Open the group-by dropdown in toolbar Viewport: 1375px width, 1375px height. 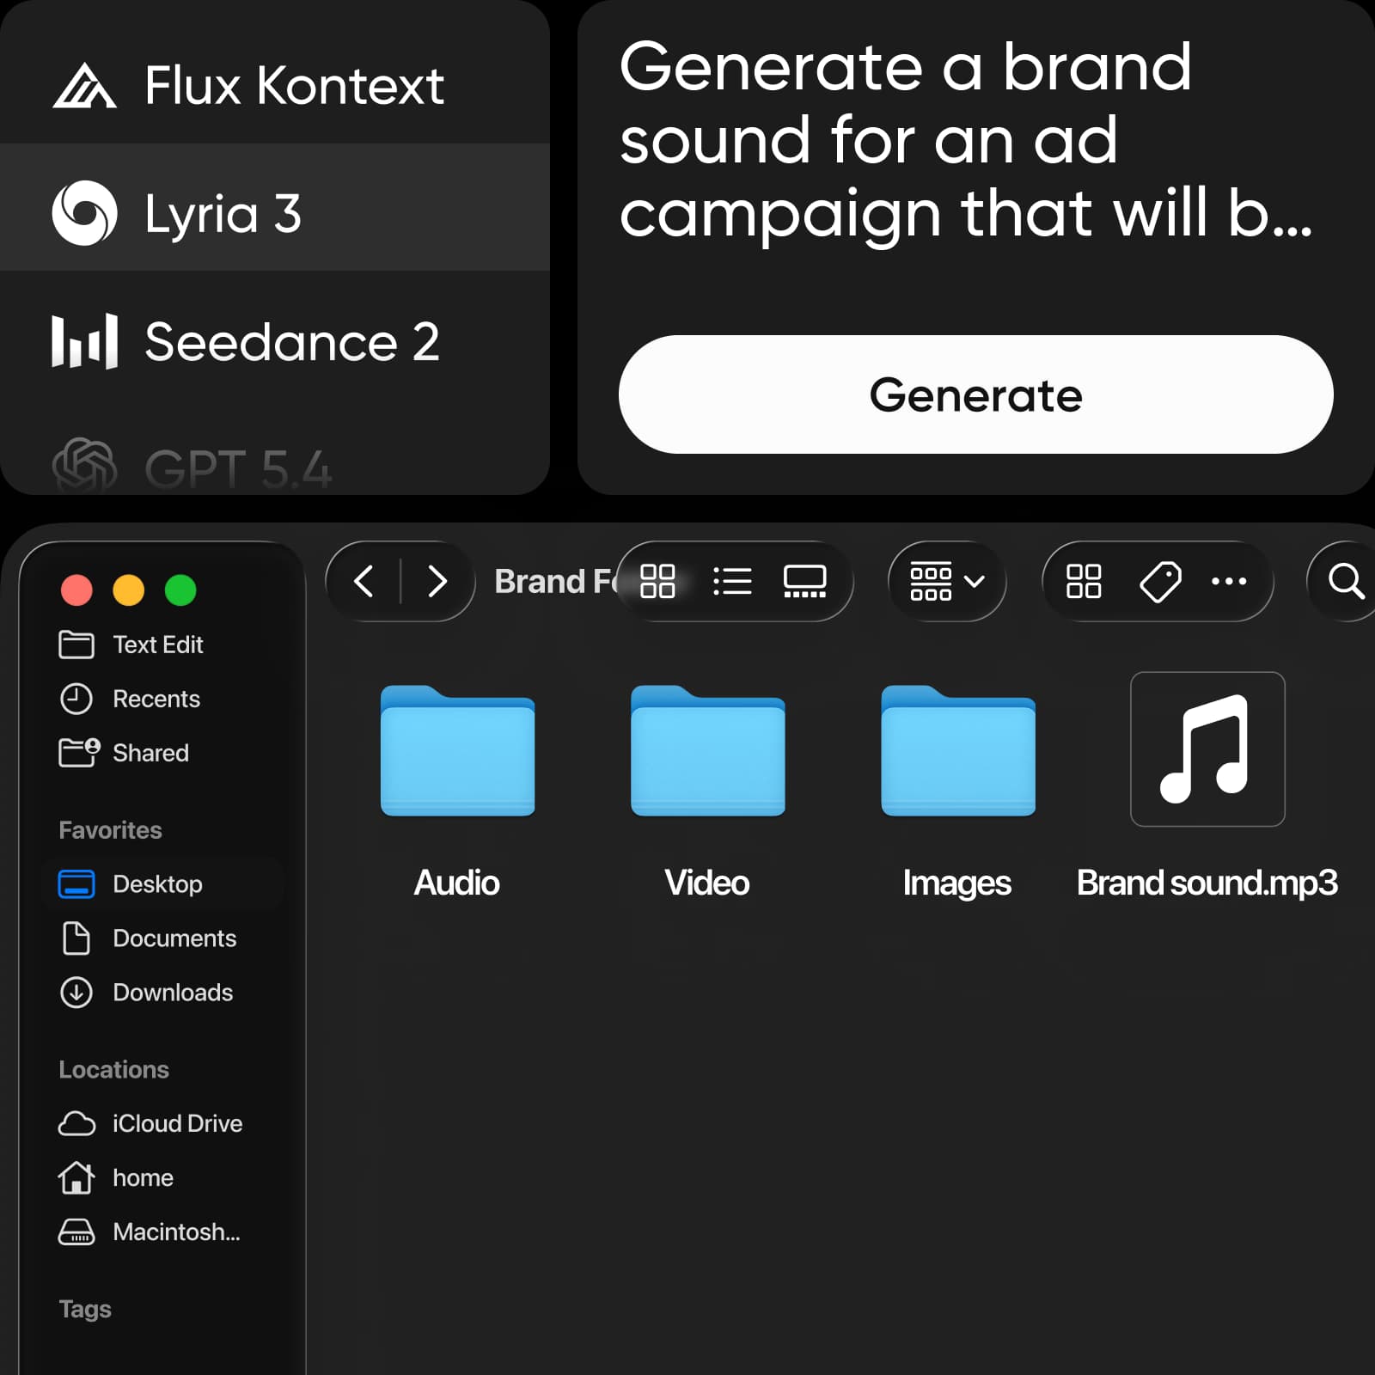(947, 582)
